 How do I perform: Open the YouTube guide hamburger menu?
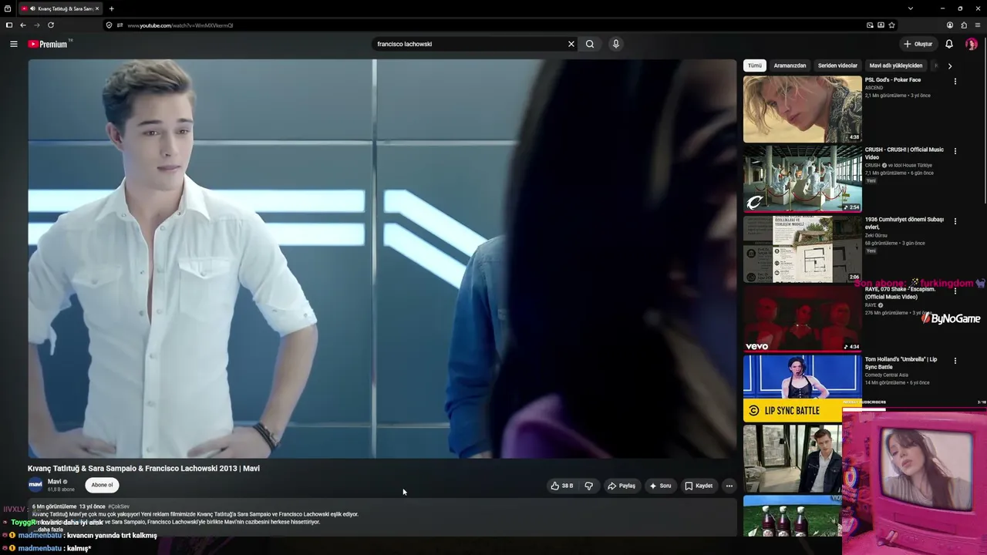coord(13,44)
